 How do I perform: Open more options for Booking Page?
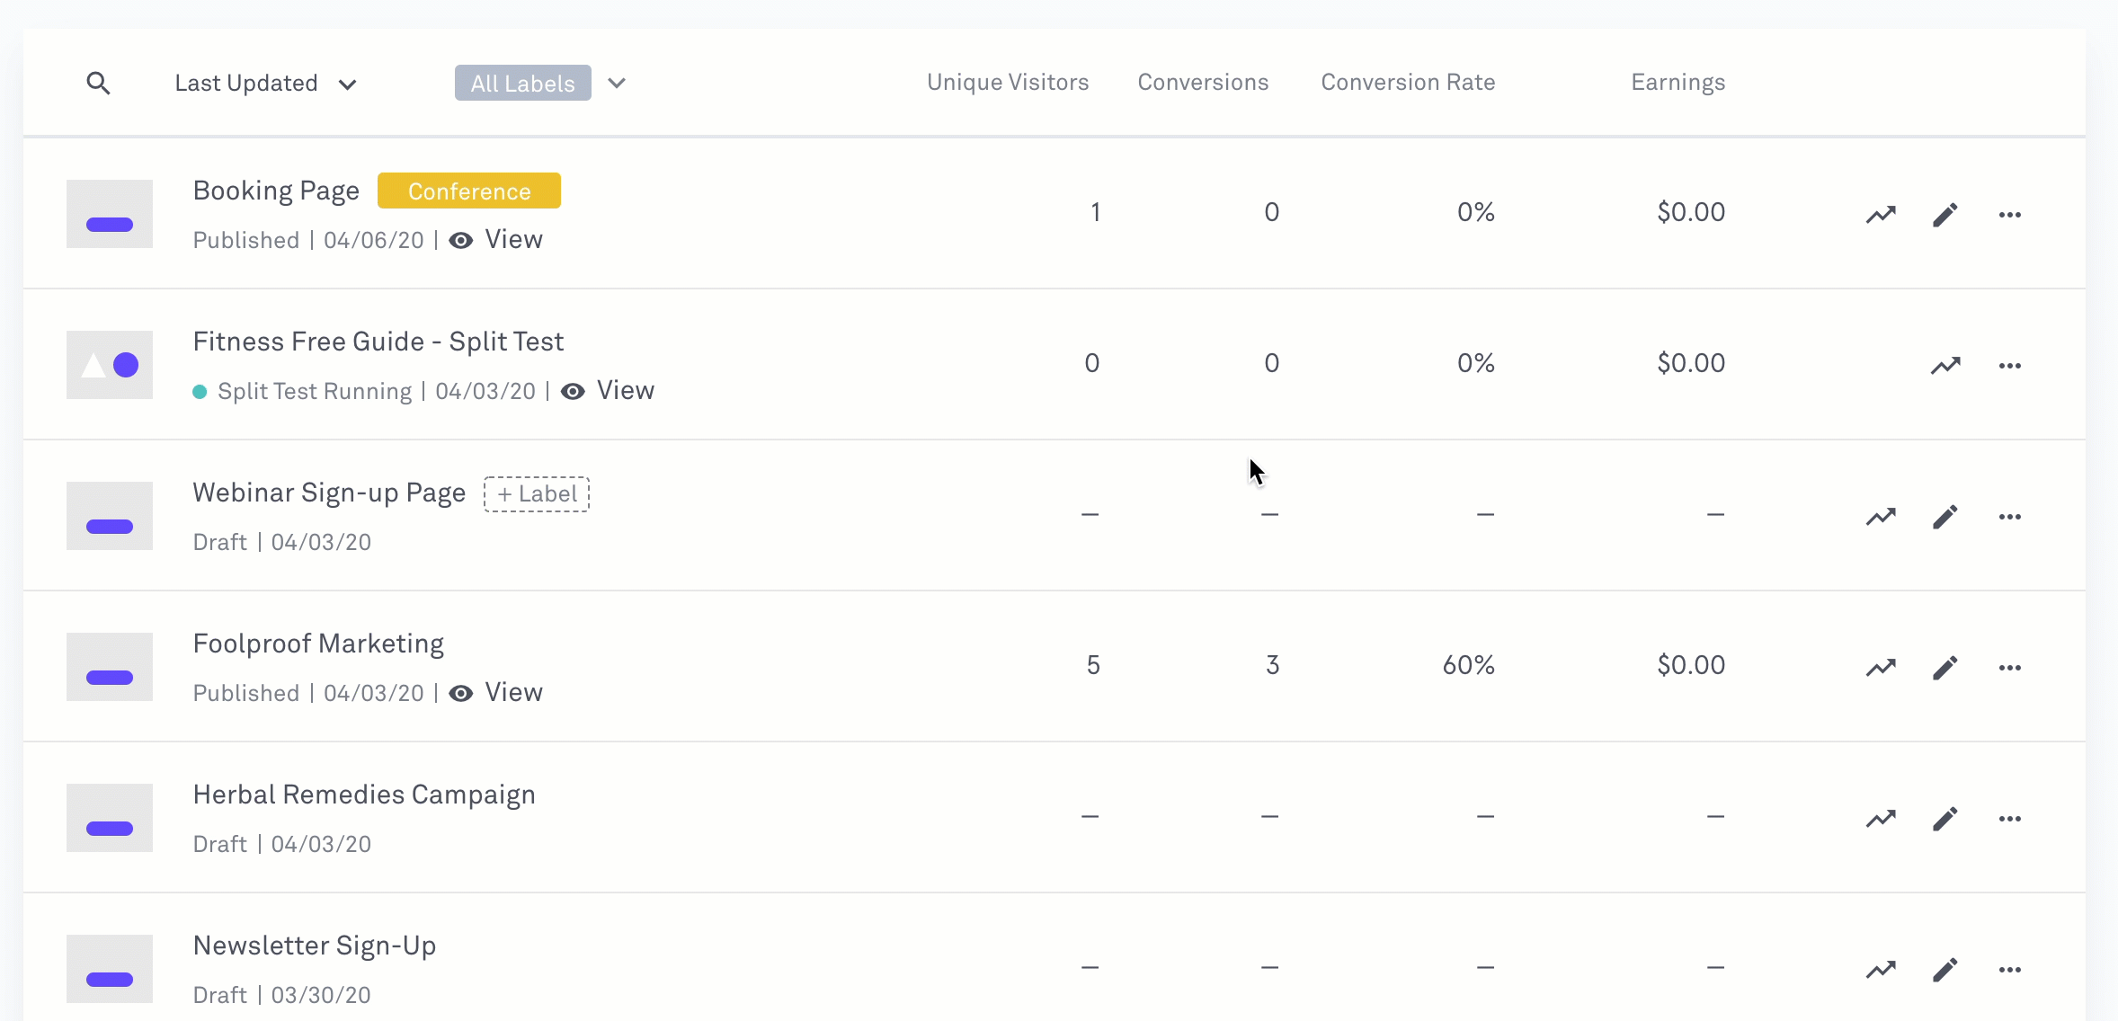pyautogui.click(x=2010, y=215)
